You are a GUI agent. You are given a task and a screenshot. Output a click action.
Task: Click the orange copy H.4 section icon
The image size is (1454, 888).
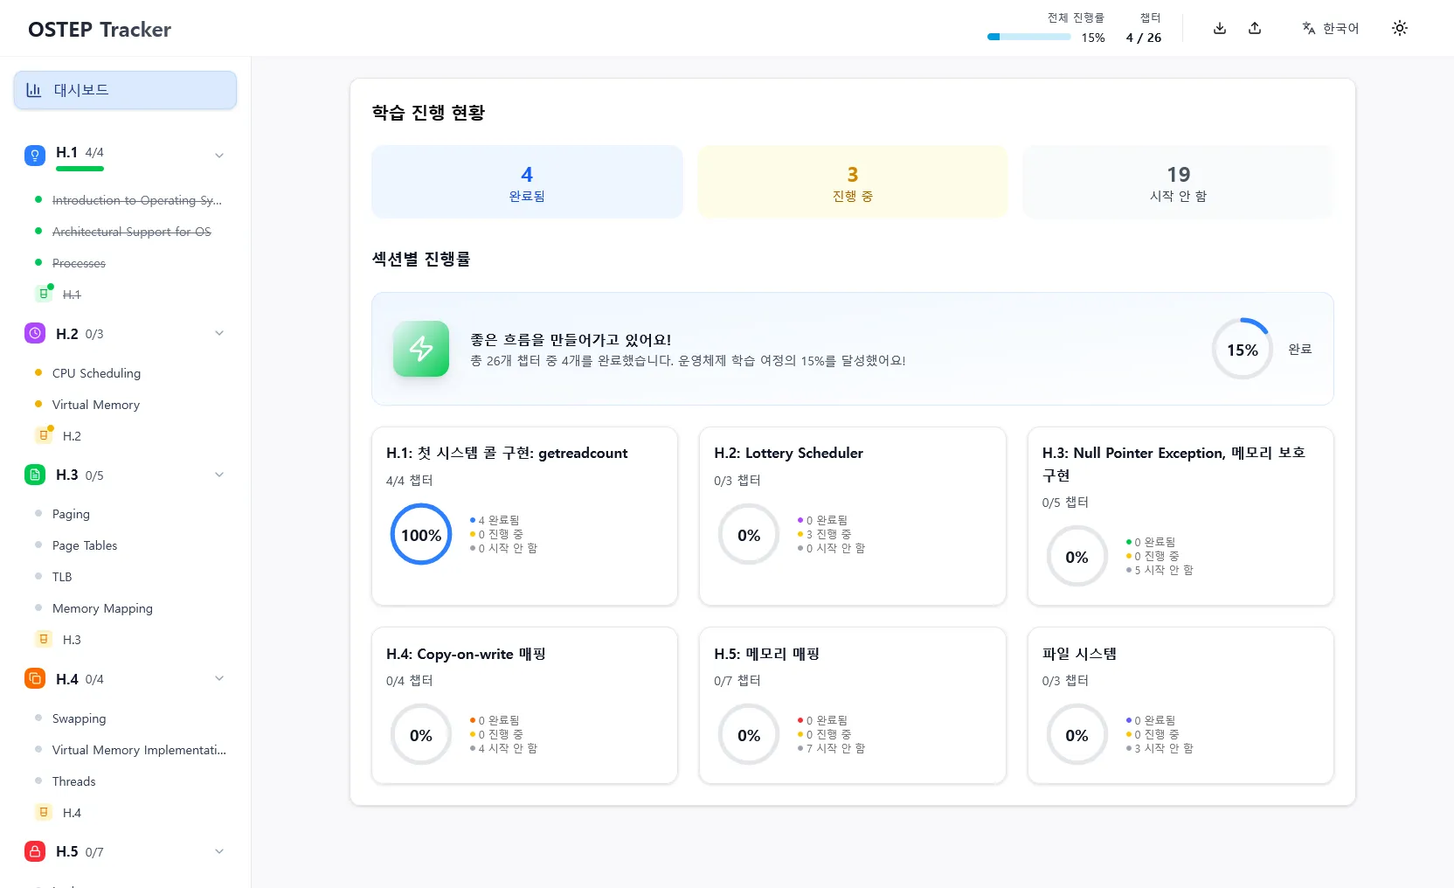point(35,678)
